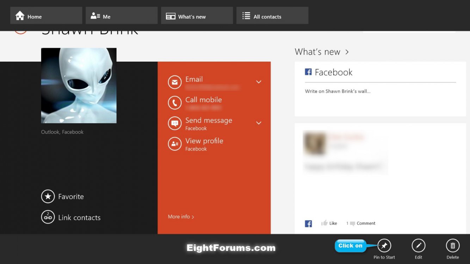Click the Pin to Start icon
This screenshot has width=470, height=264.
(x=384, y=246)
